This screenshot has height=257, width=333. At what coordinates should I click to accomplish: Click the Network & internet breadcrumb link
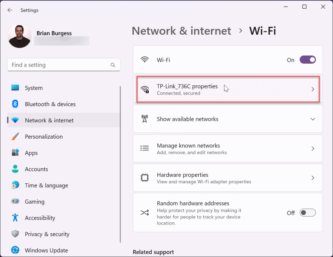tap(181, 31)
